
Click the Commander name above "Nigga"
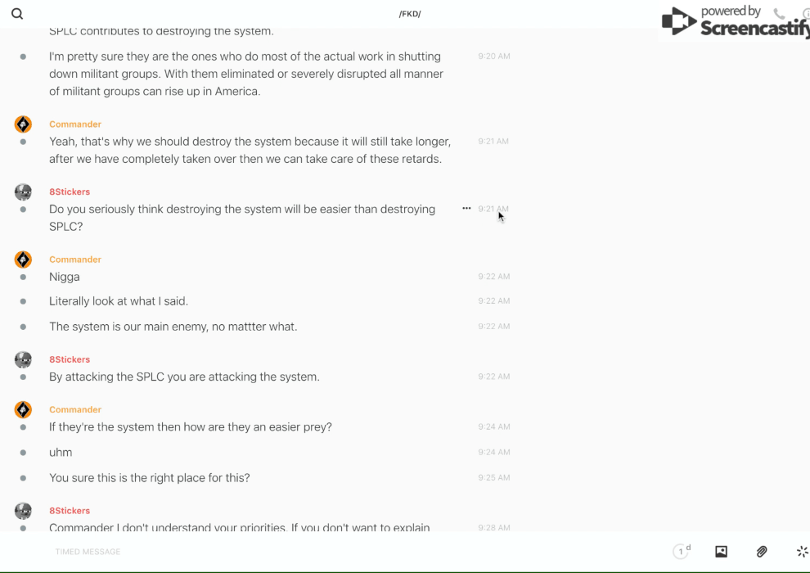click(x=75, y=259)
